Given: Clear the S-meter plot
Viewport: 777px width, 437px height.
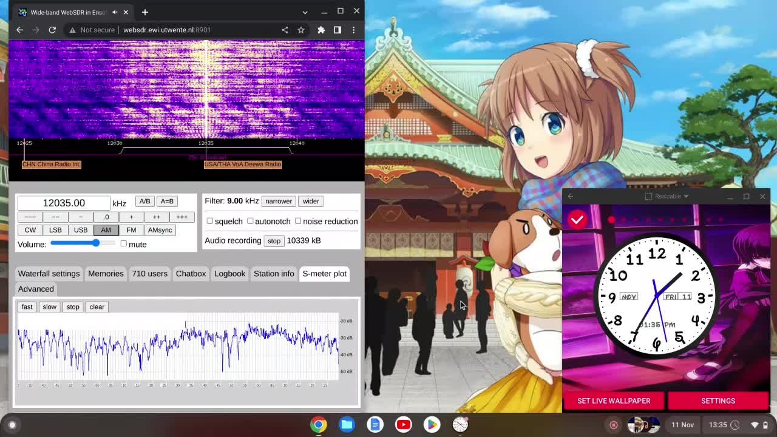Looking at the screenshot, I should (97, 307).
